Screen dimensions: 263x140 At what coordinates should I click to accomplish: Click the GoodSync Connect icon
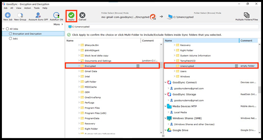pyautogui.click(x=169, y=82)
